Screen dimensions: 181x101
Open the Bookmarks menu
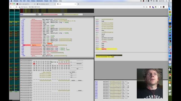[x=40, y=1]
